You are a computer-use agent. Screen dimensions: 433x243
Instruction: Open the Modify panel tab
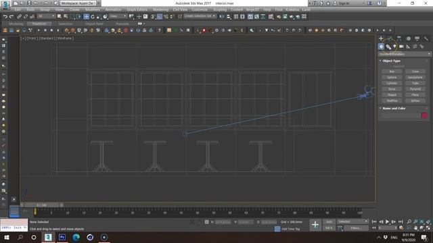click(x=390, y=38)
